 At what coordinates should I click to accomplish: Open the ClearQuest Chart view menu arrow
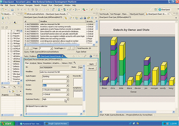coord(176,18)
